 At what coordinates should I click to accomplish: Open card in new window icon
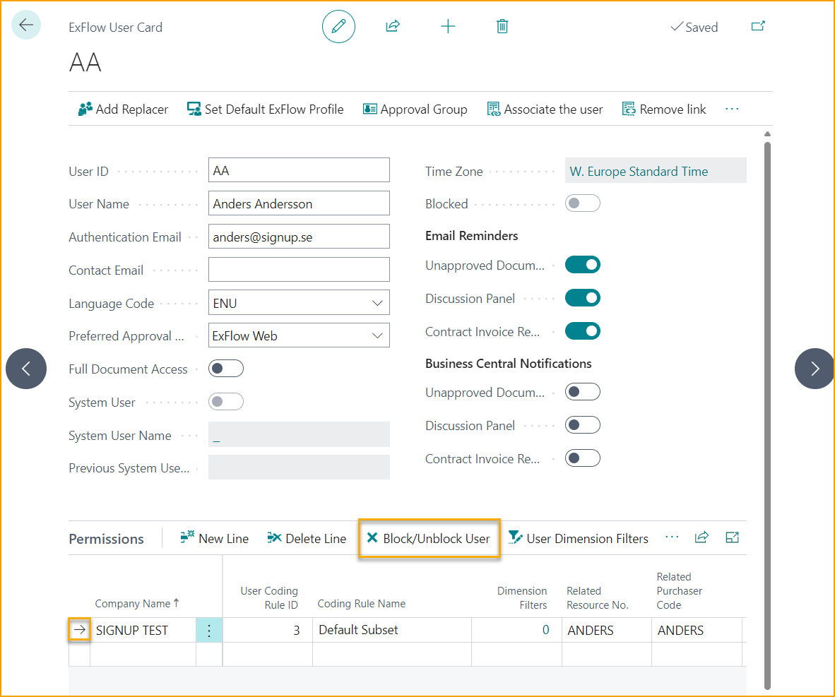[758, 26]
